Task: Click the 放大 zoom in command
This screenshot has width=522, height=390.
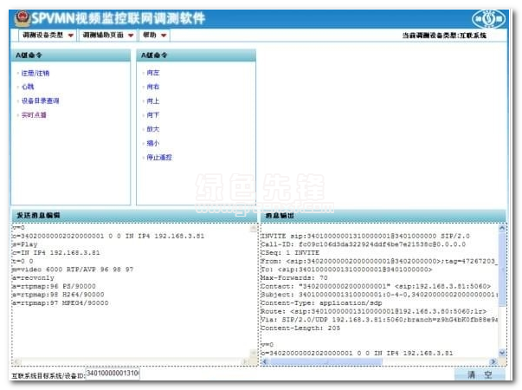Action: [153, 129]
